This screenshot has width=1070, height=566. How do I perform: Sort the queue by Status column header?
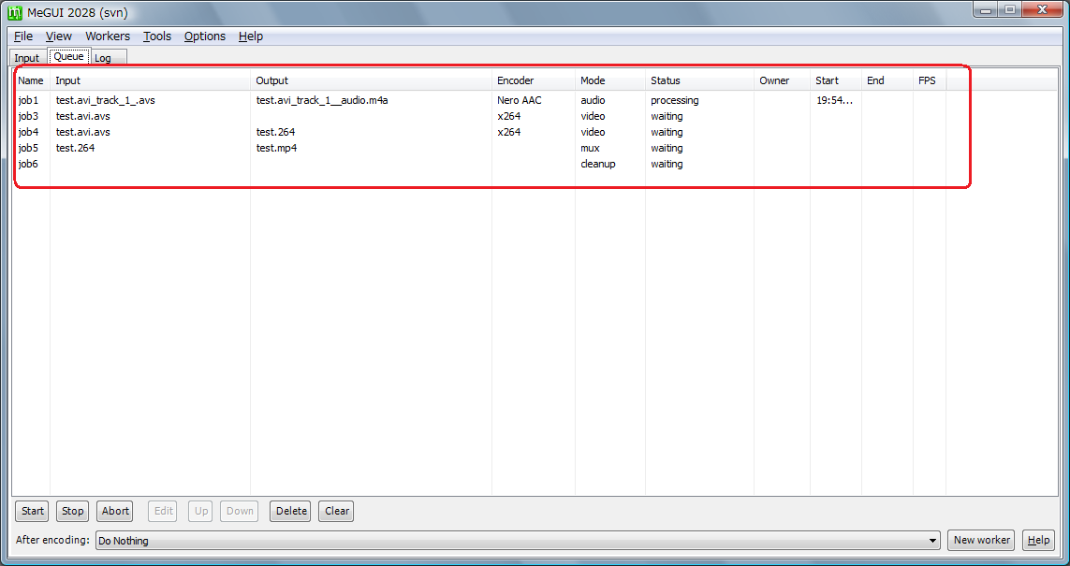[666, 80]
